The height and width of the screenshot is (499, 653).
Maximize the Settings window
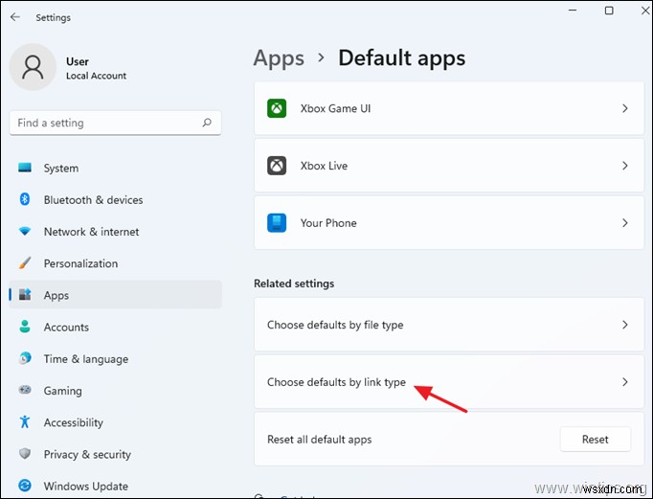[x=609, y=11]
